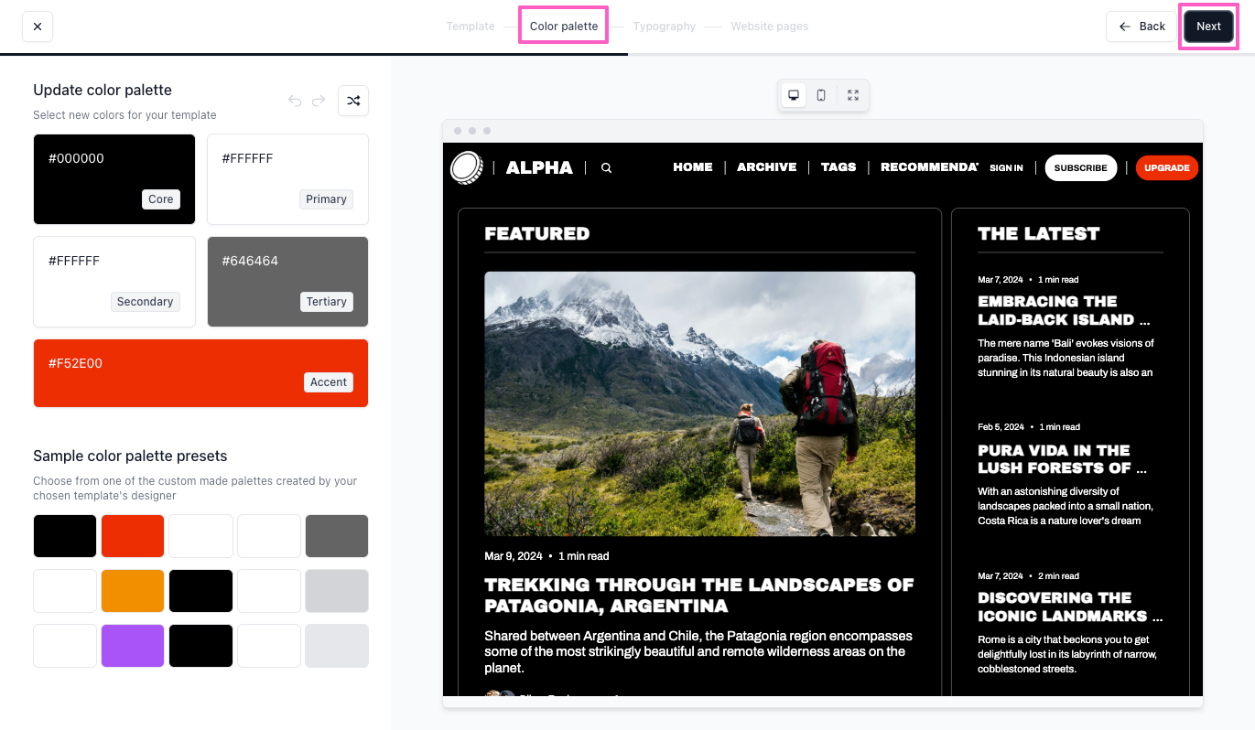The image size is (1255, 730).
Task: Choose the purple preset palette swatch
Action: (x=133, y=646)
